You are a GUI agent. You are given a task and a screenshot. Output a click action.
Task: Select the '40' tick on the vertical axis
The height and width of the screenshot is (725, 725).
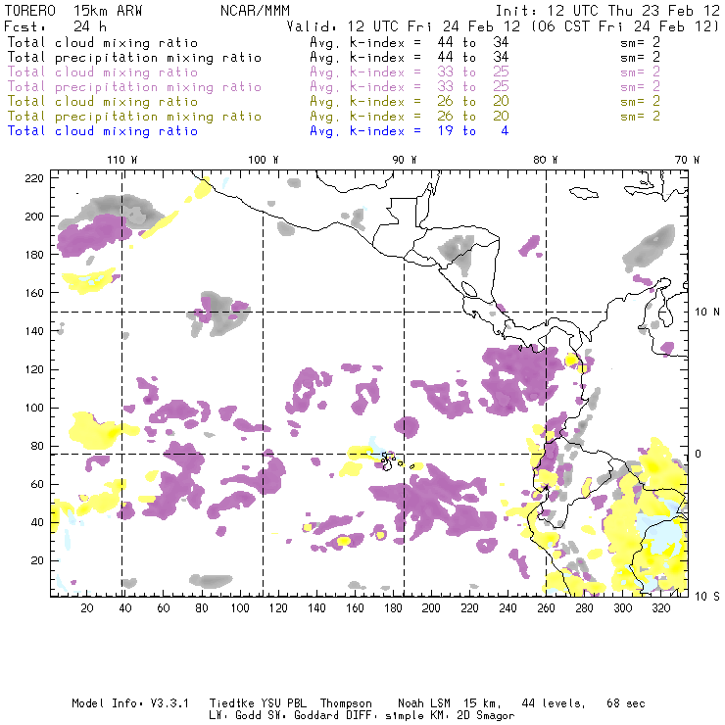click(37, 522)
